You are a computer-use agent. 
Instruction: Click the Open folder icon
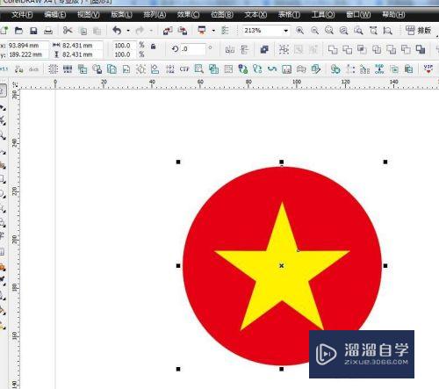click(18, 31)
